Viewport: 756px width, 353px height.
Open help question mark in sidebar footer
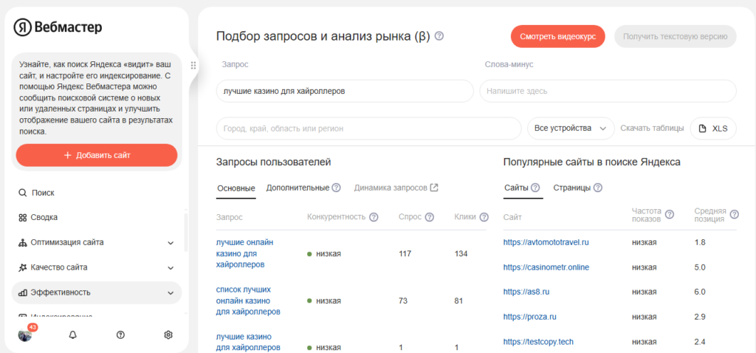point(120,335)
